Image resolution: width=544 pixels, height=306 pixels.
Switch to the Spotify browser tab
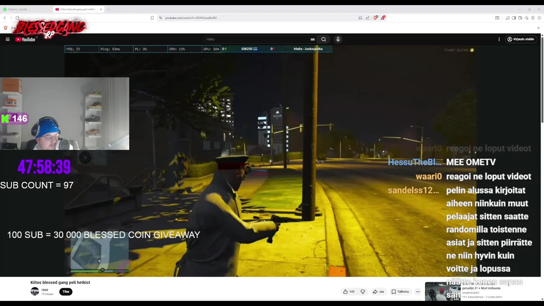tap(25, 9)
